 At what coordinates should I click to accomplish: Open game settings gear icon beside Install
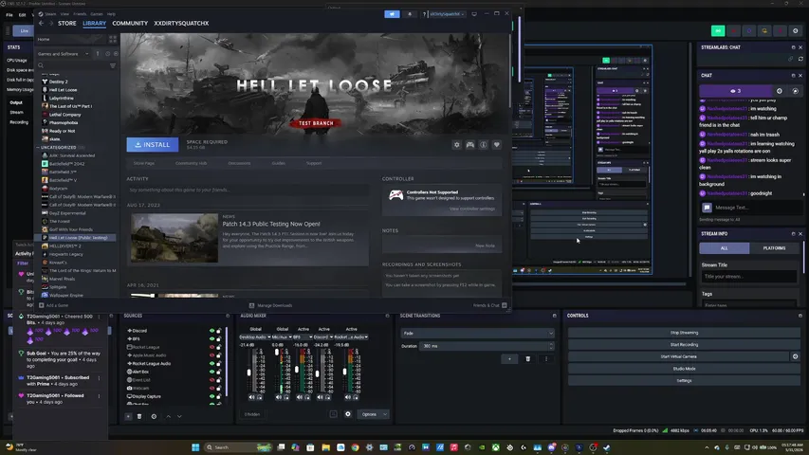coord(456,145)
